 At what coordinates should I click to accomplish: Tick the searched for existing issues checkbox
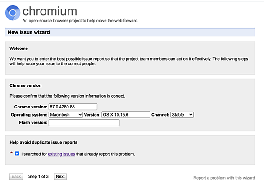click(x=17, y=153)
